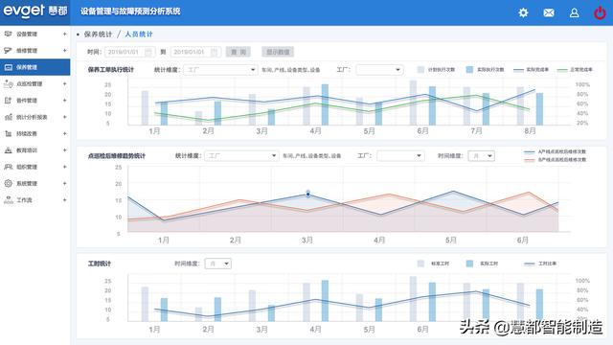
Task: Click the 系统管理 gear icon in sidebar
Action: pos(9,183)
